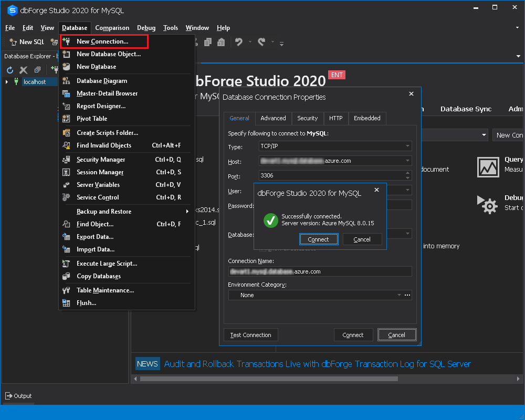The image size is (525, 420).
Task: Click the Undo arrow icon
Action: [239, 42]
